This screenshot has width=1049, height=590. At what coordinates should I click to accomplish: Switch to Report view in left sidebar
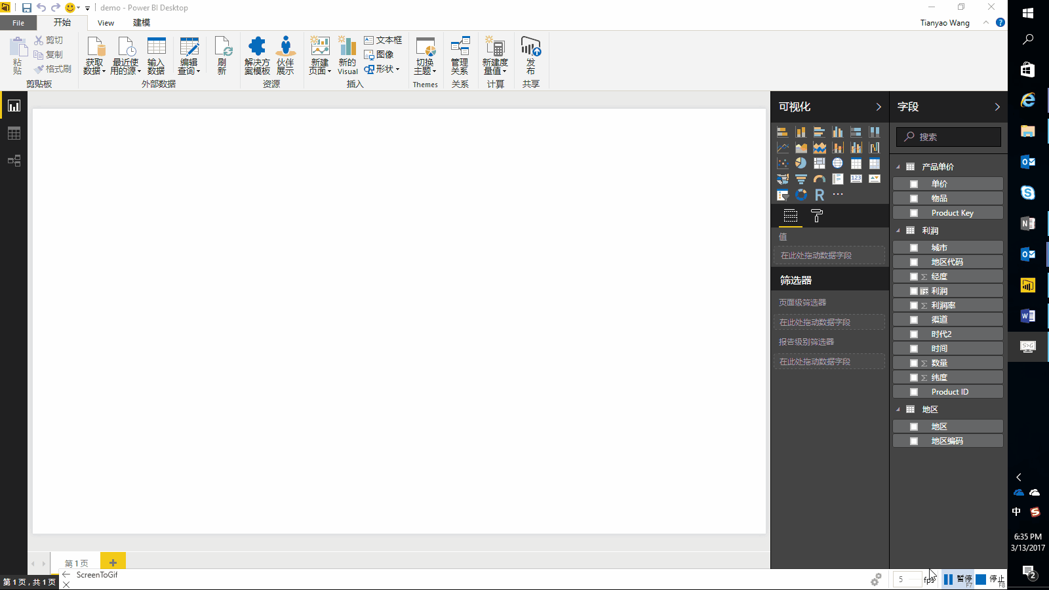14,106
